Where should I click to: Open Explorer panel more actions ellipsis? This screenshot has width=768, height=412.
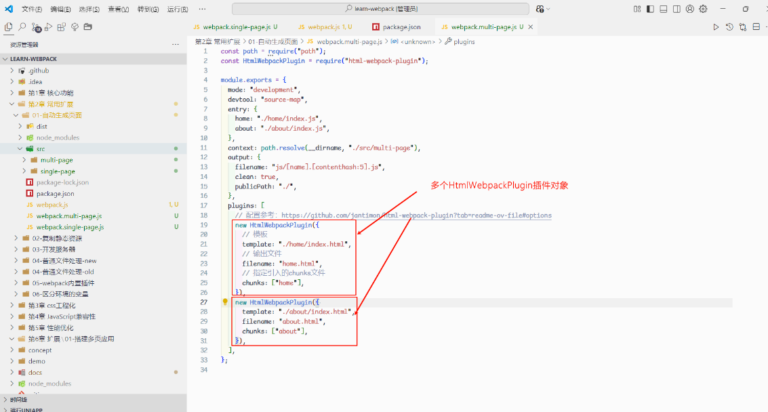(176, 45)
